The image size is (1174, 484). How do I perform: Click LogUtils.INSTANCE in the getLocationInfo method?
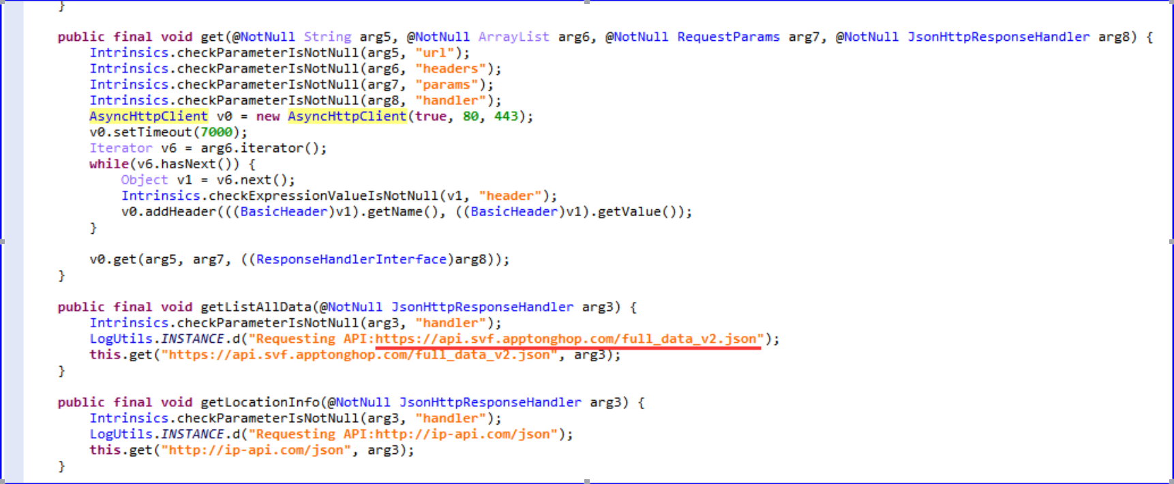click(157, 434)
